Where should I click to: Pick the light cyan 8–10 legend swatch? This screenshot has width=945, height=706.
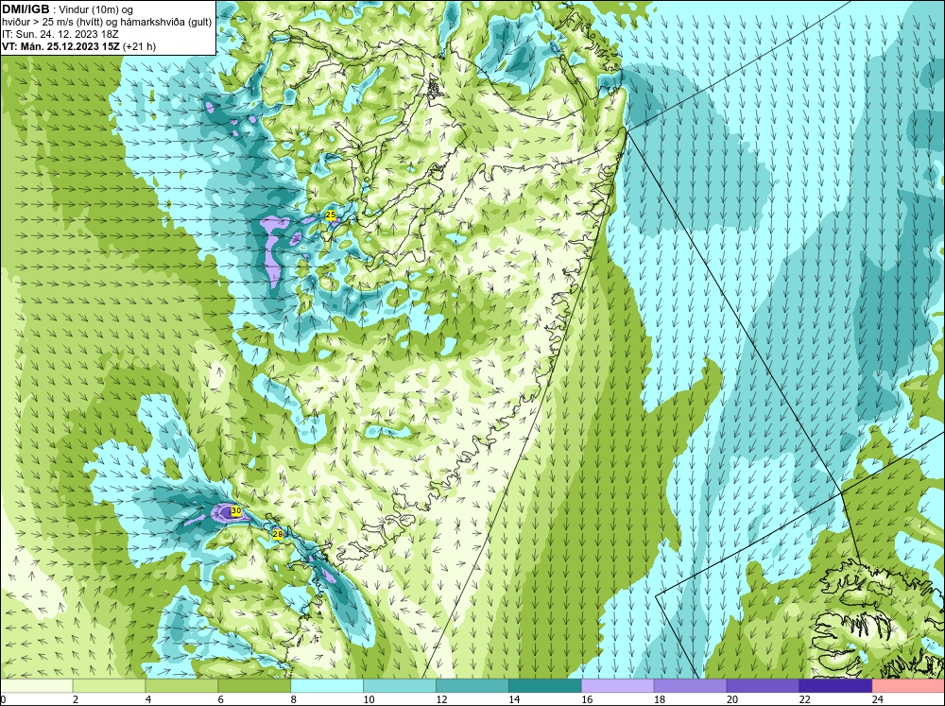click(x=327, y=686)
